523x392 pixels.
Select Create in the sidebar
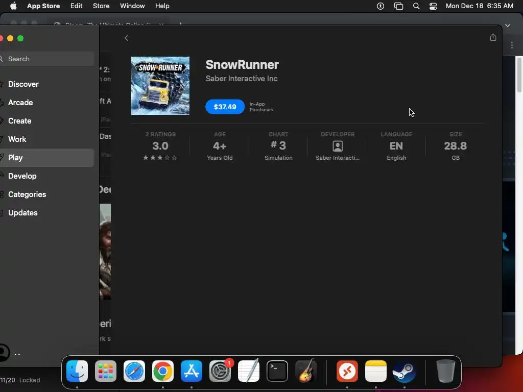[x=46, y=120]
